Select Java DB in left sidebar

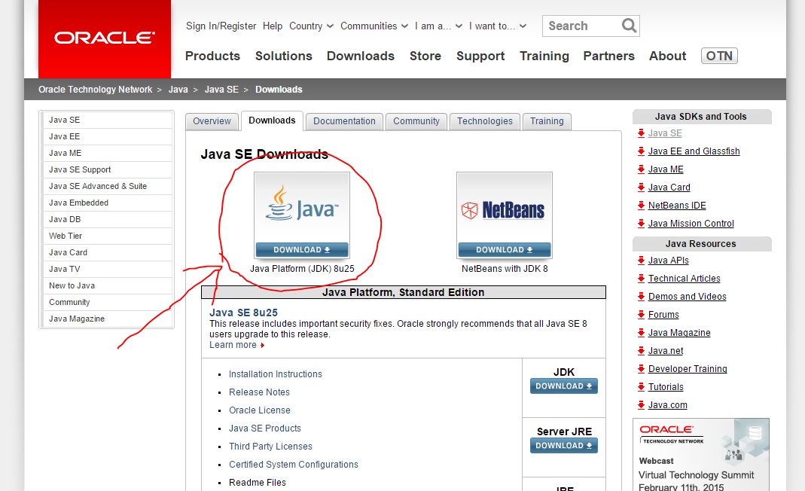click(x=107, y=219)
